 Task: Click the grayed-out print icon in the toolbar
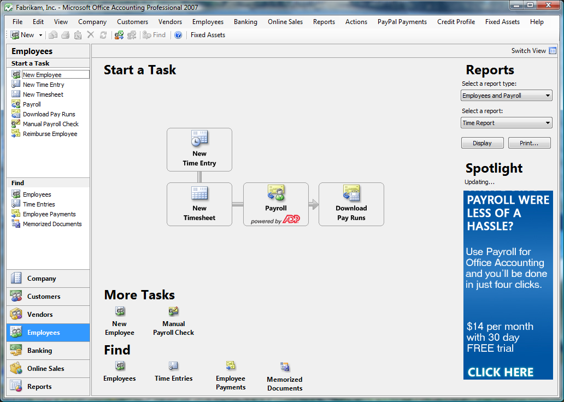[x=66, y=35]
